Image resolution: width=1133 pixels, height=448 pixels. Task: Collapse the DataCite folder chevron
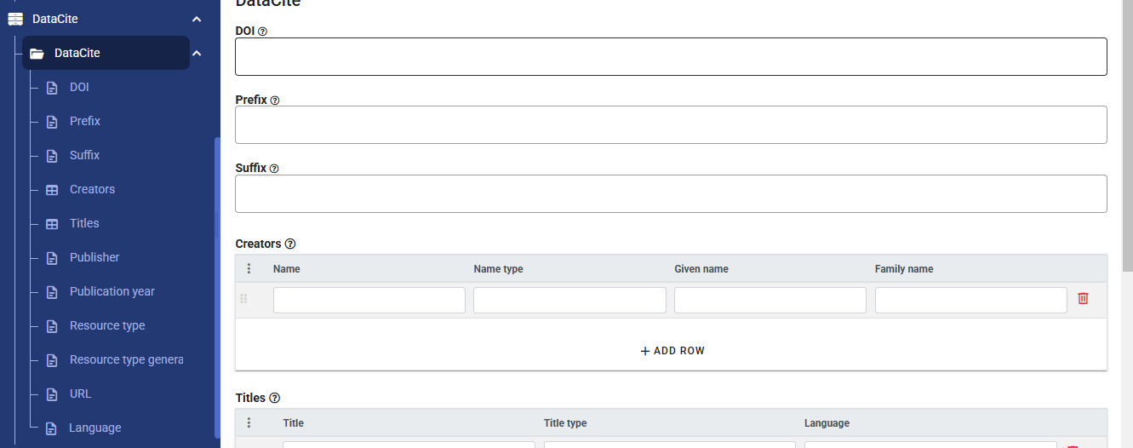197,54
